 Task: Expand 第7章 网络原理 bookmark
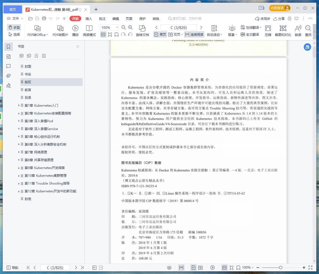click(19, 152)
